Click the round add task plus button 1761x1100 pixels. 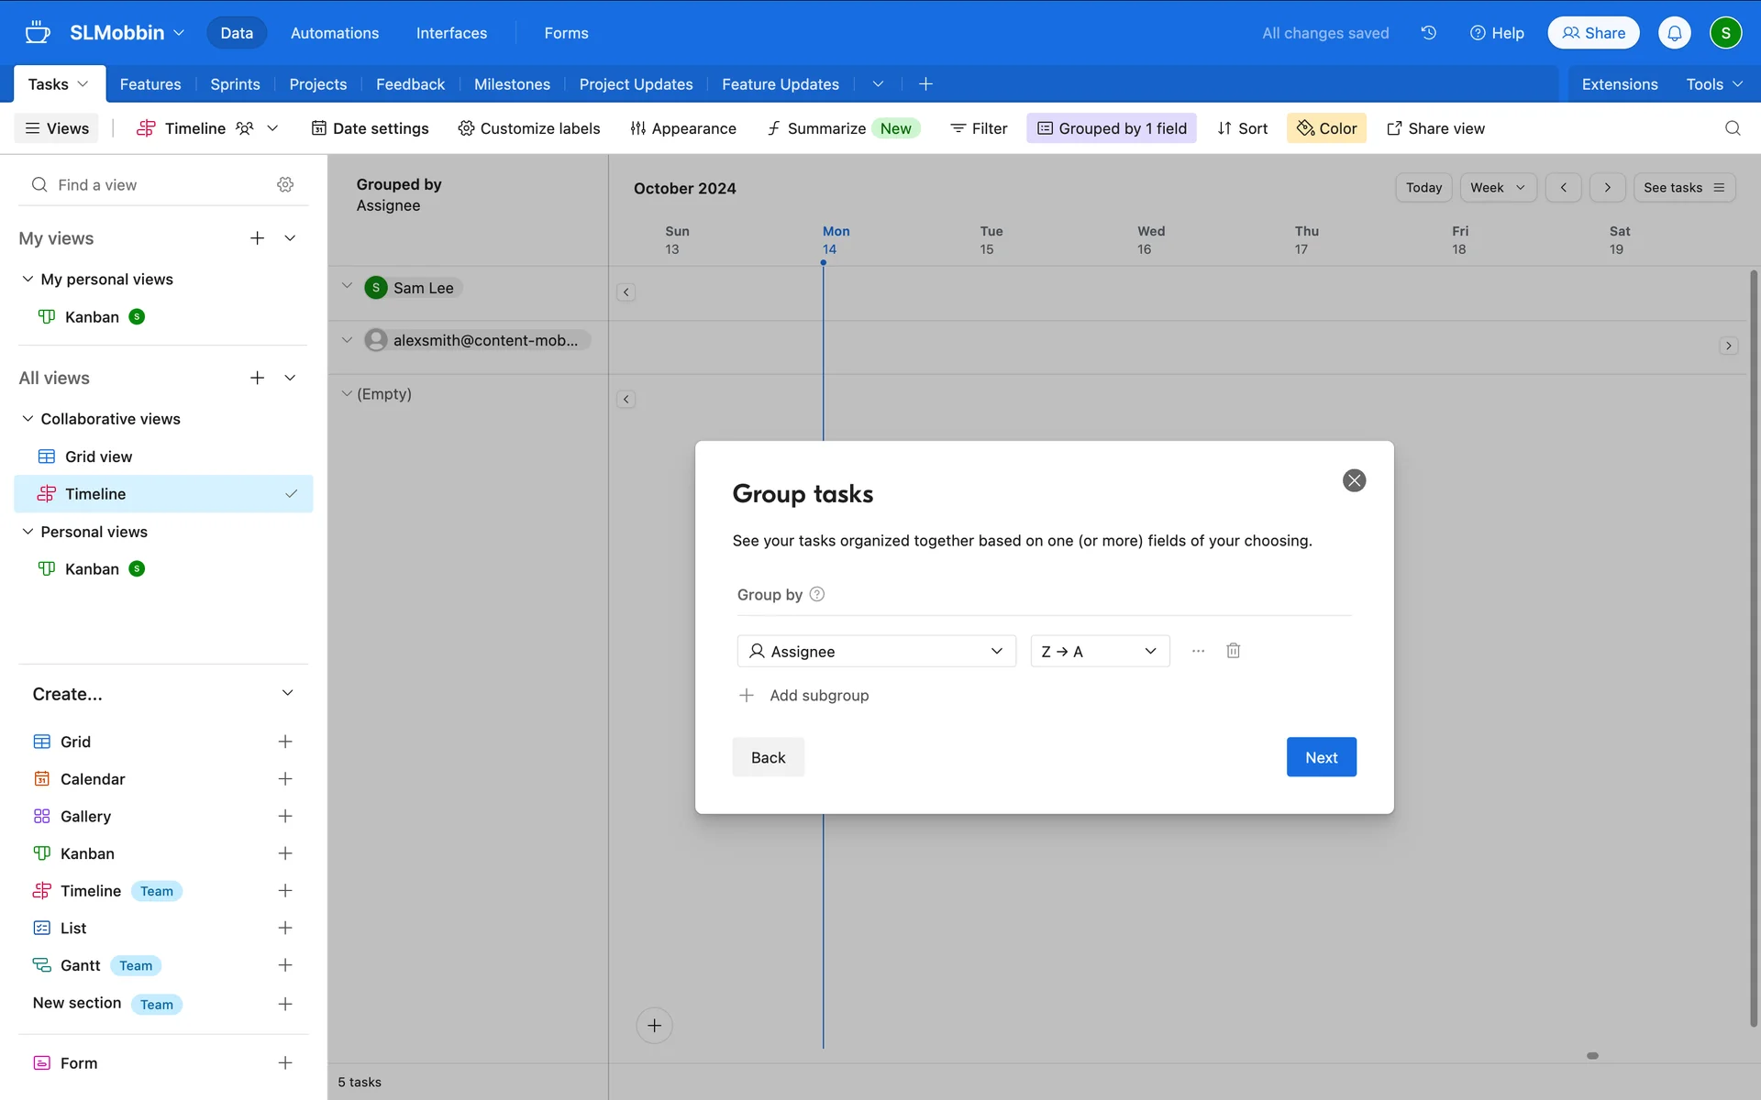654,1025
